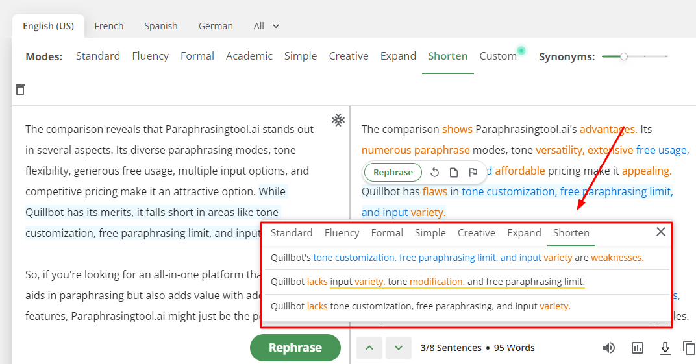
Task: Click the blue phrase 'free usage,' in output
Action: pyautogui.click(x=662, y=151)
